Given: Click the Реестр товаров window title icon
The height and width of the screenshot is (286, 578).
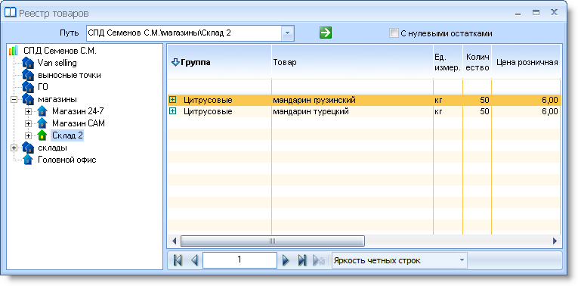Looking at the screenshot, I should click(11, 14).
